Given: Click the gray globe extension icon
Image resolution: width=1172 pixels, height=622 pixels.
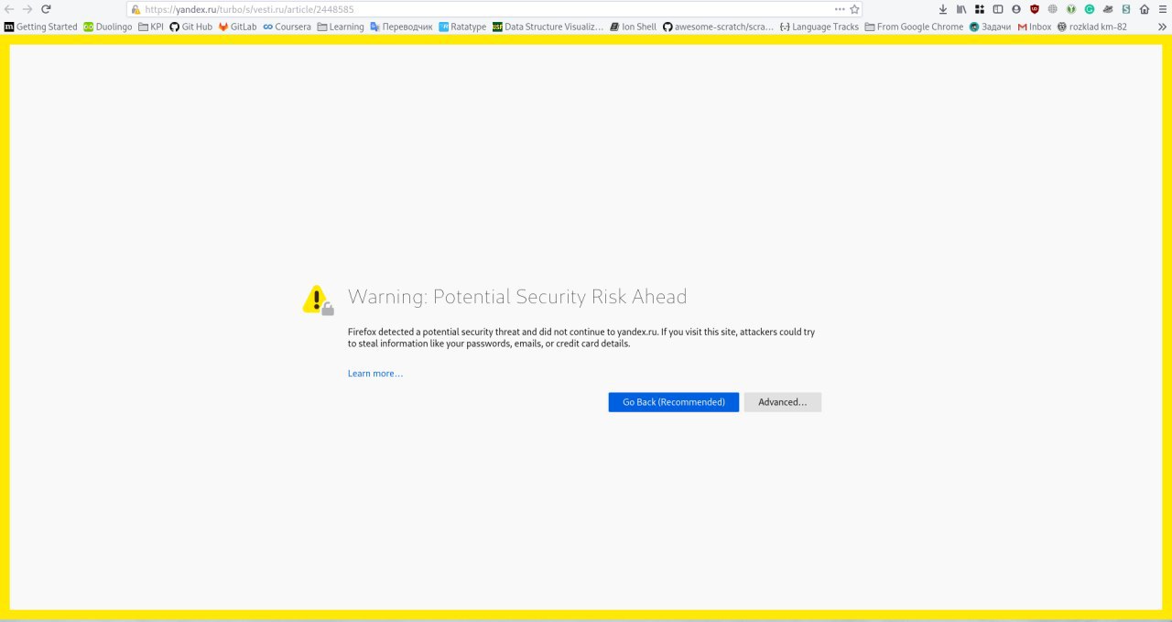Looking at the screenshot, I should pyautogui.click(x=1053, y=9).
